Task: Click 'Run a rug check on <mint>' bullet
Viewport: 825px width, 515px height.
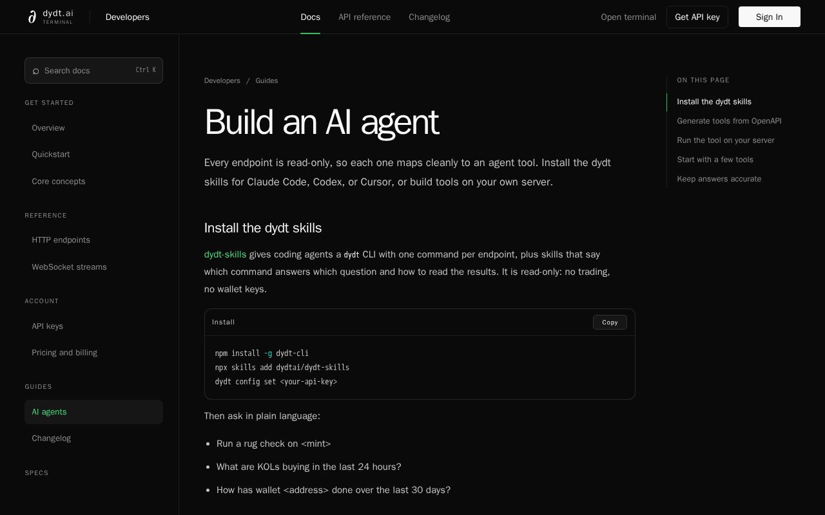Action: [274, 444]
